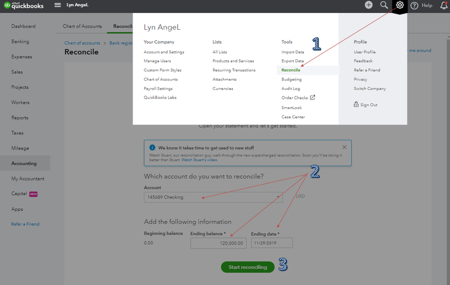The width and height of the screenshot is (450, 285).
Task: Open Currencies list
Action: (x=223, y=89)
